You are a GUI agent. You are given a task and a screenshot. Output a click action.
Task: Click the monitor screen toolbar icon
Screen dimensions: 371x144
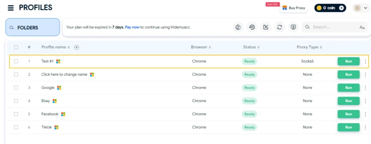click(x=293, y=27)
